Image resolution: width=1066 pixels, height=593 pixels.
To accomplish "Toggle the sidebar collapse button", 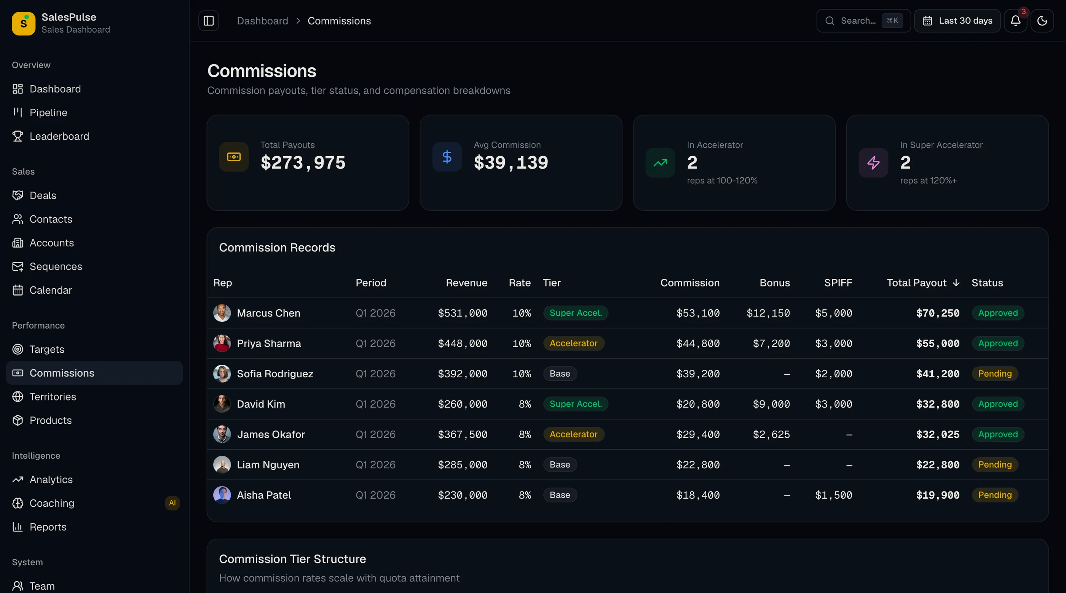I will coord(209,21).
